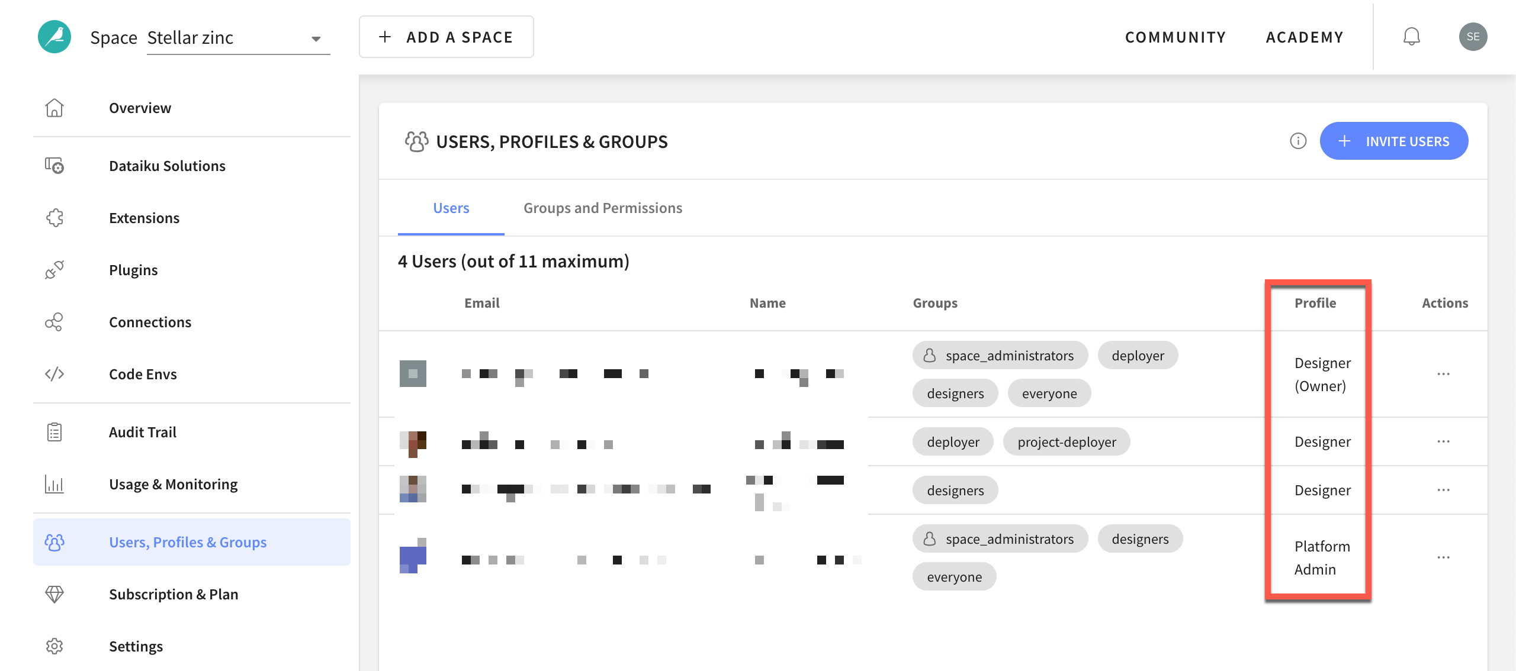
Task: Open actions menu for the designers-only row
Action: click(1444, 490)
